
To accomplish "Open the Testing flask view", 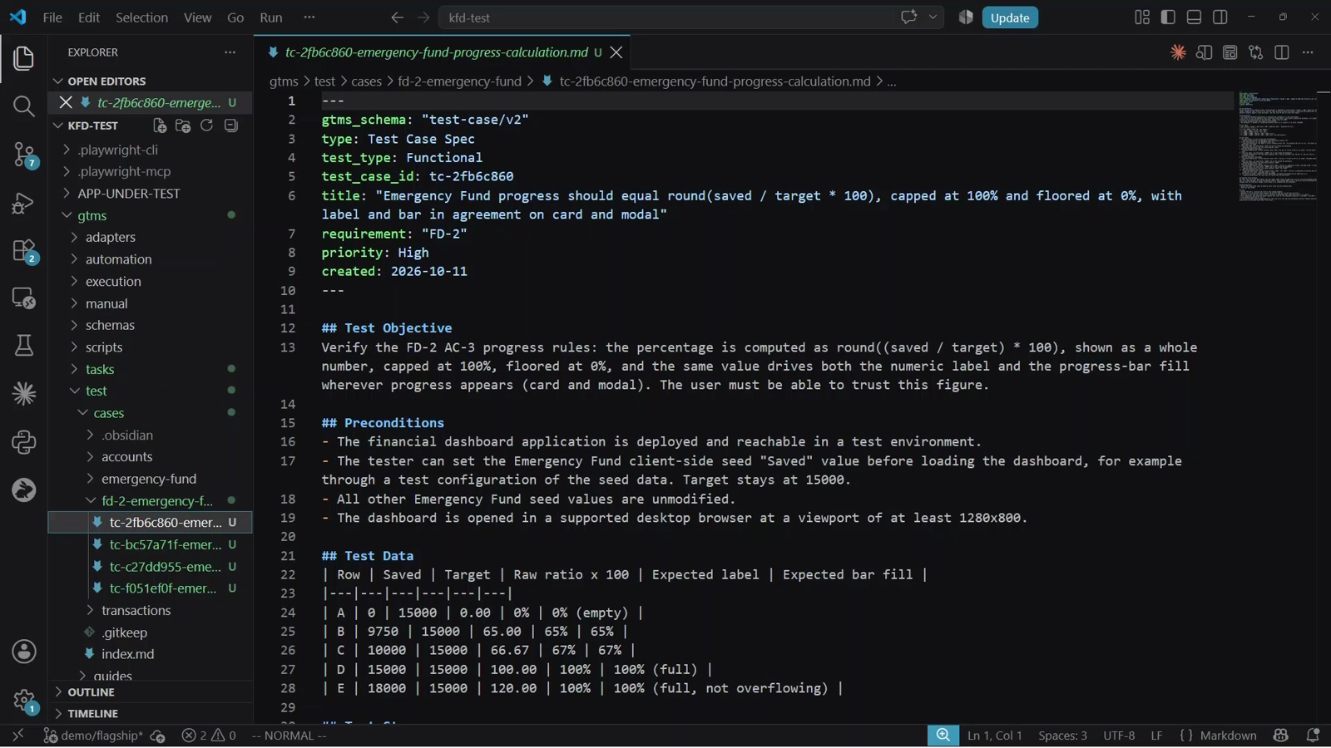I will (x=23, y=346).
